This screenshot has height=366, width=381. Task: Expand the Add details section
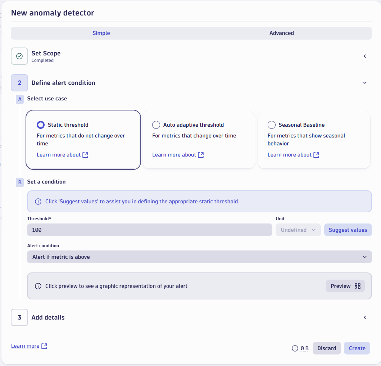[365, 317]
